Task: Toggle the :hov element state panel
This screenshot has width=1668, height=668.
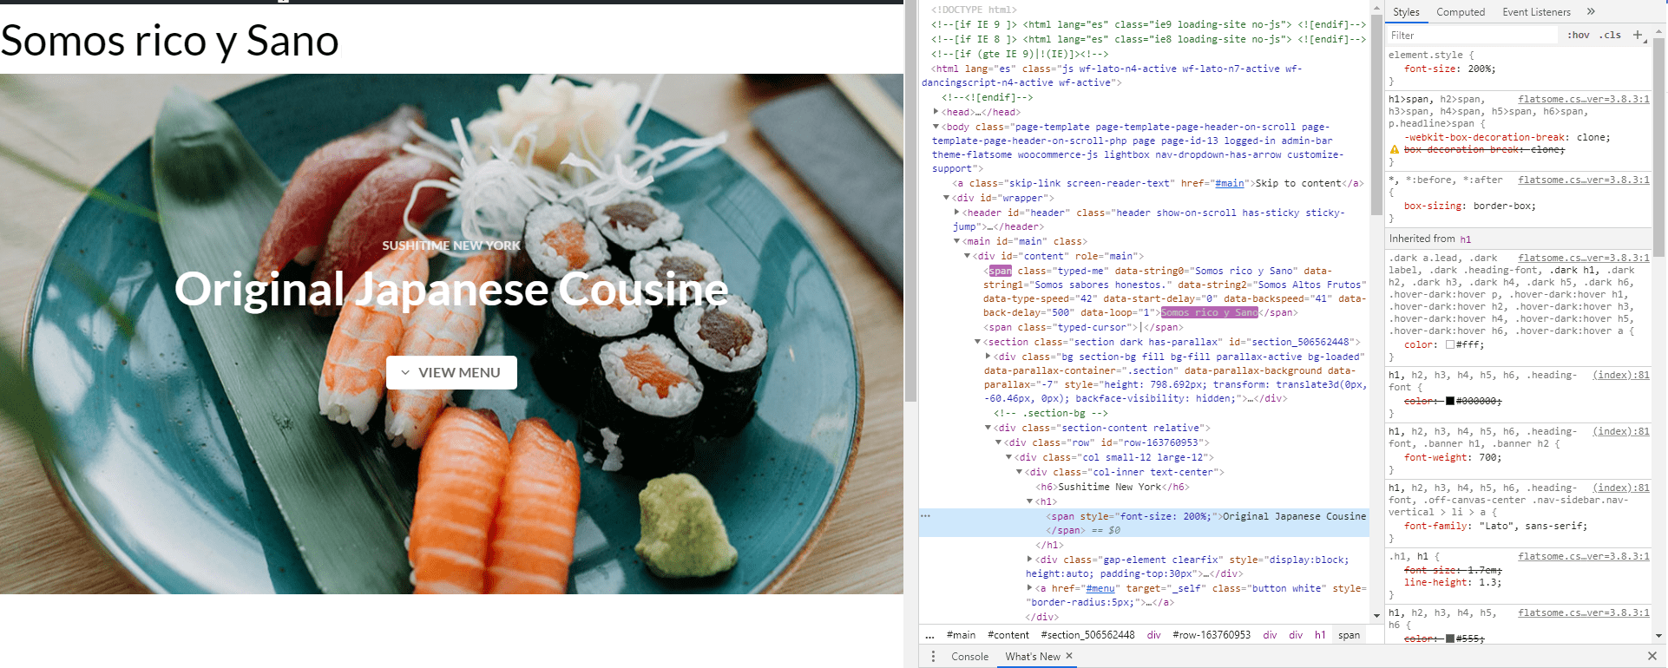Action: [x=1579, y=35]
